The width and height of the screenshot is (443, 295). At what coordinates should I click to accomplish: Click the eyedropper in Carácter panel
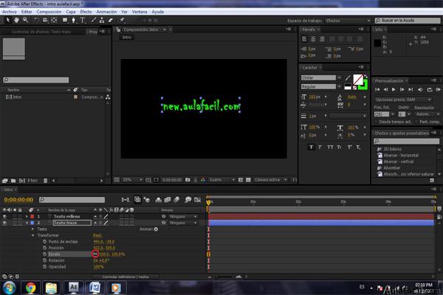348,78
